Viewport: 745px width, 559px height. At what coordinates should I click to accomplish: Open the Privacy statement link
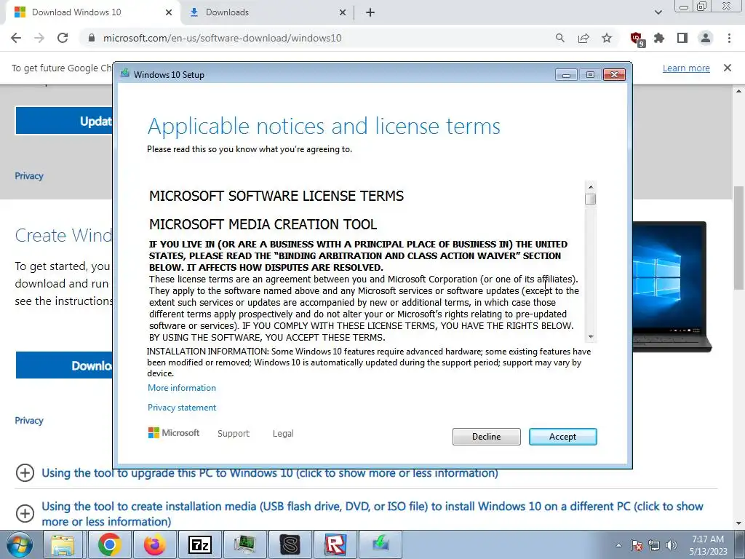[x=181, y=408]
